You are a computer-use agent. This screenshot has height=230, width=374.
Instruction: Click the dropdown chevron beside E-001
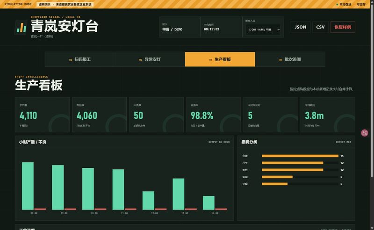pos(278,29)
